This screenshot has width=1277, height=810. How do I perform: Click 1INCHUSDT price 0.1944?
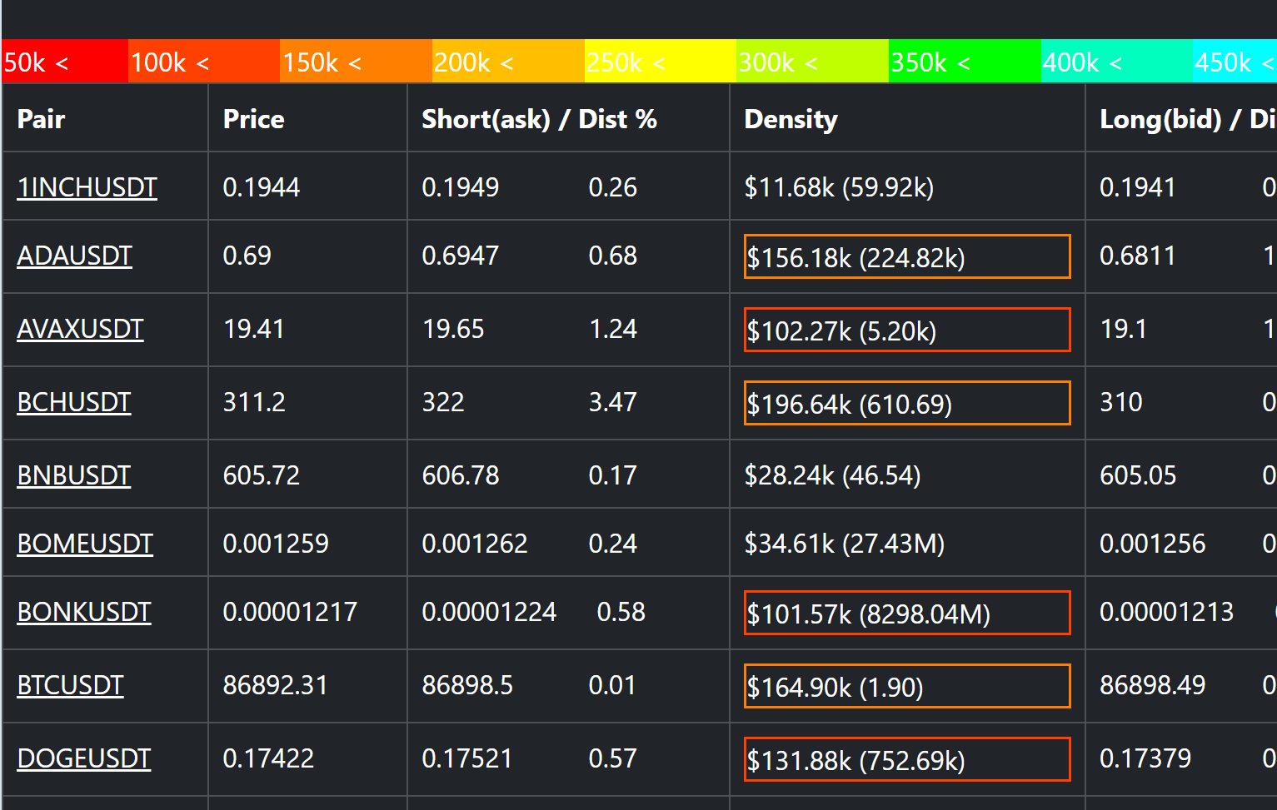point(262,187)
